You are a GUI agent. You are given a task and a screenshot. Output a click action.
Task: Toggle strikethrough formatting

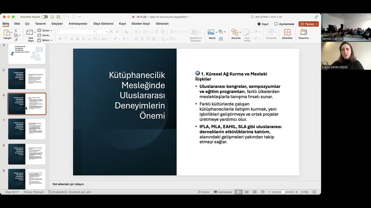click(77, 39)
